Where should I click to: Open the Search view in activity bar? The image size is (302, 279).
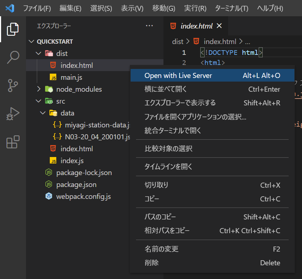(x=13, y=57)
